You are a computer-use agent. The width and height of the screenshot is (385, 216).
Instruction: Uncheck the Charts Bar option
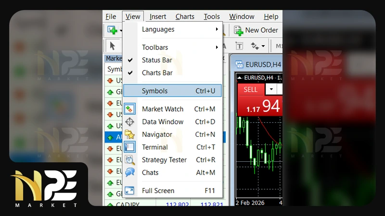(157, 73)
